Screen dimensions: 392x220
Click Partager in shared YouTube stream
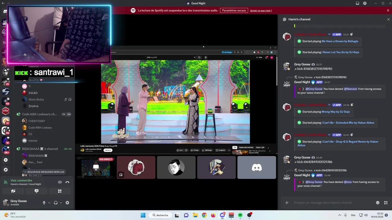[194, 150]
